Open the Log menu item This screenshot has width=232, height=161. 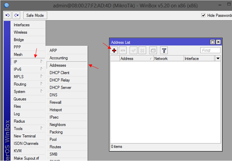coord(28,114)
